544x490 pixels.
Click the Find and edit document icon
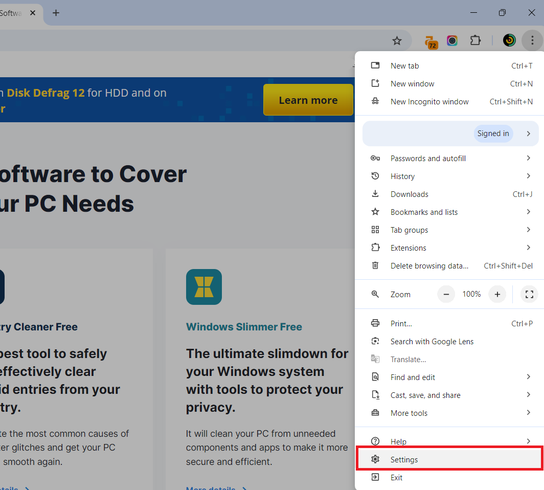(375, 377)
